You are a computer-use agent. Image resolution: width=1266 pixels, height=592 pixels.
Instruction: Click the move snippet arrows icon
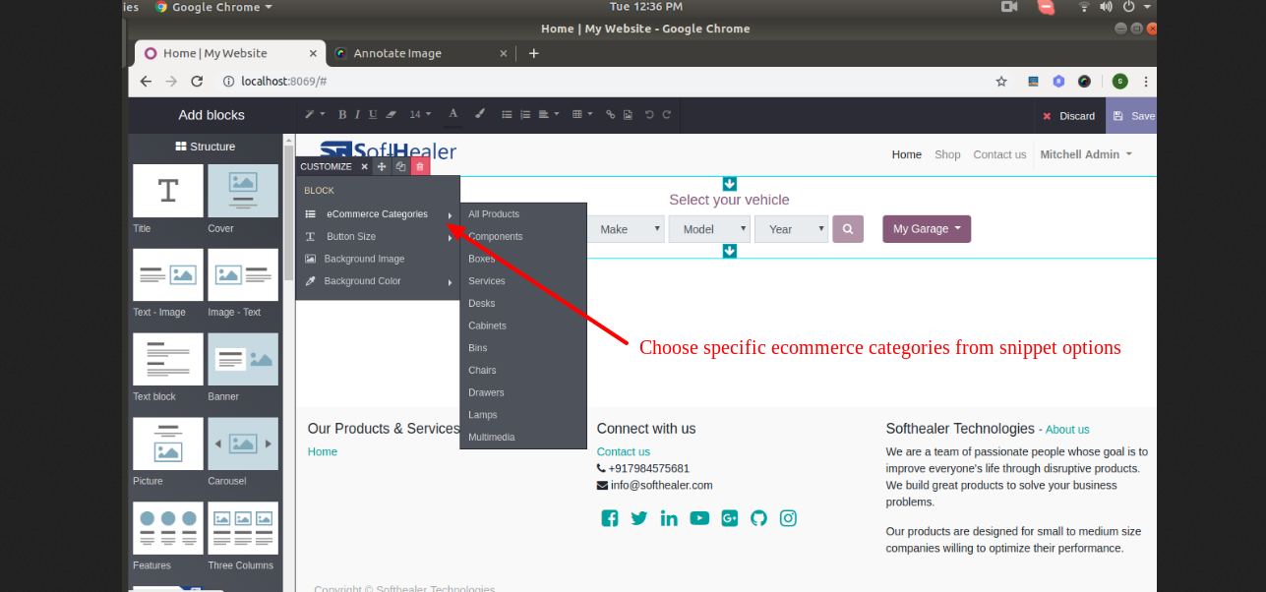(382, 166)
